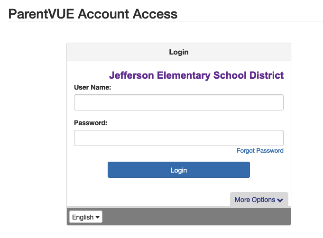Click the down chevron icon beside More Options

click(280, 200)
